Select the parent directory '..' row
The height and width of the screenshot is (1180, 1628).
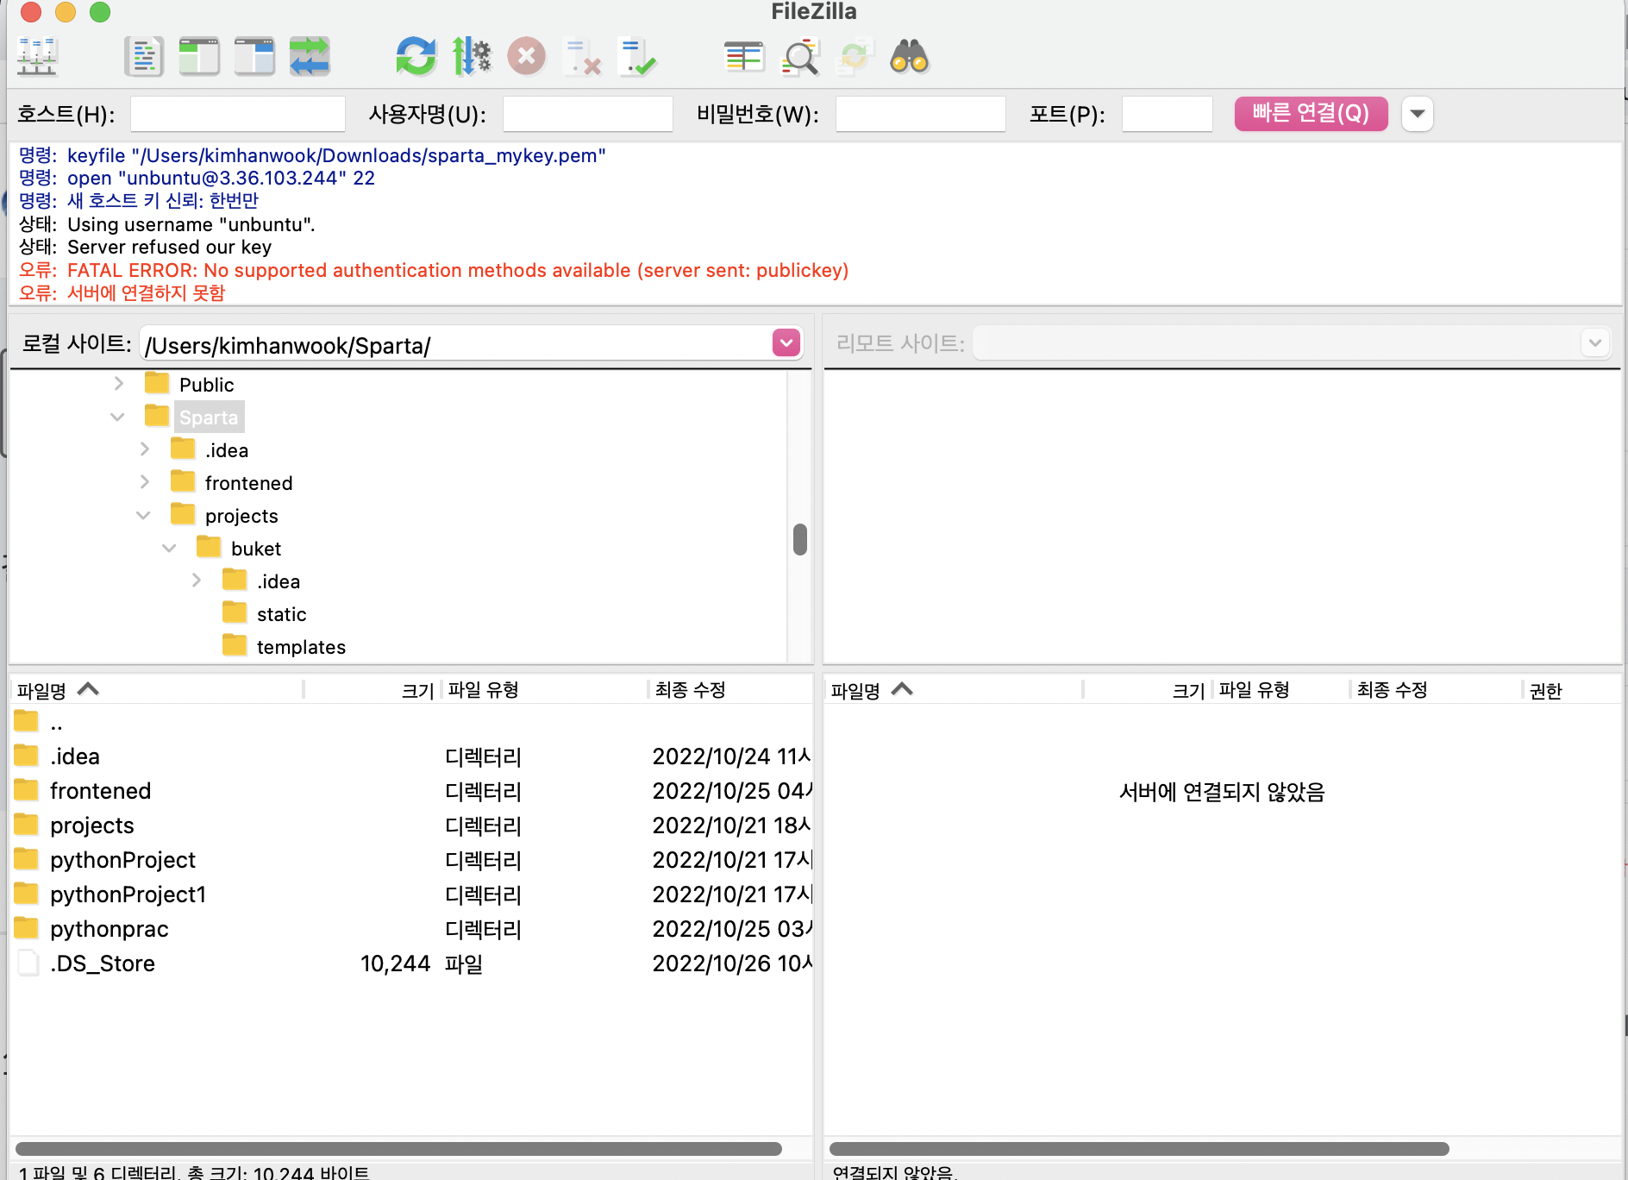412,723
